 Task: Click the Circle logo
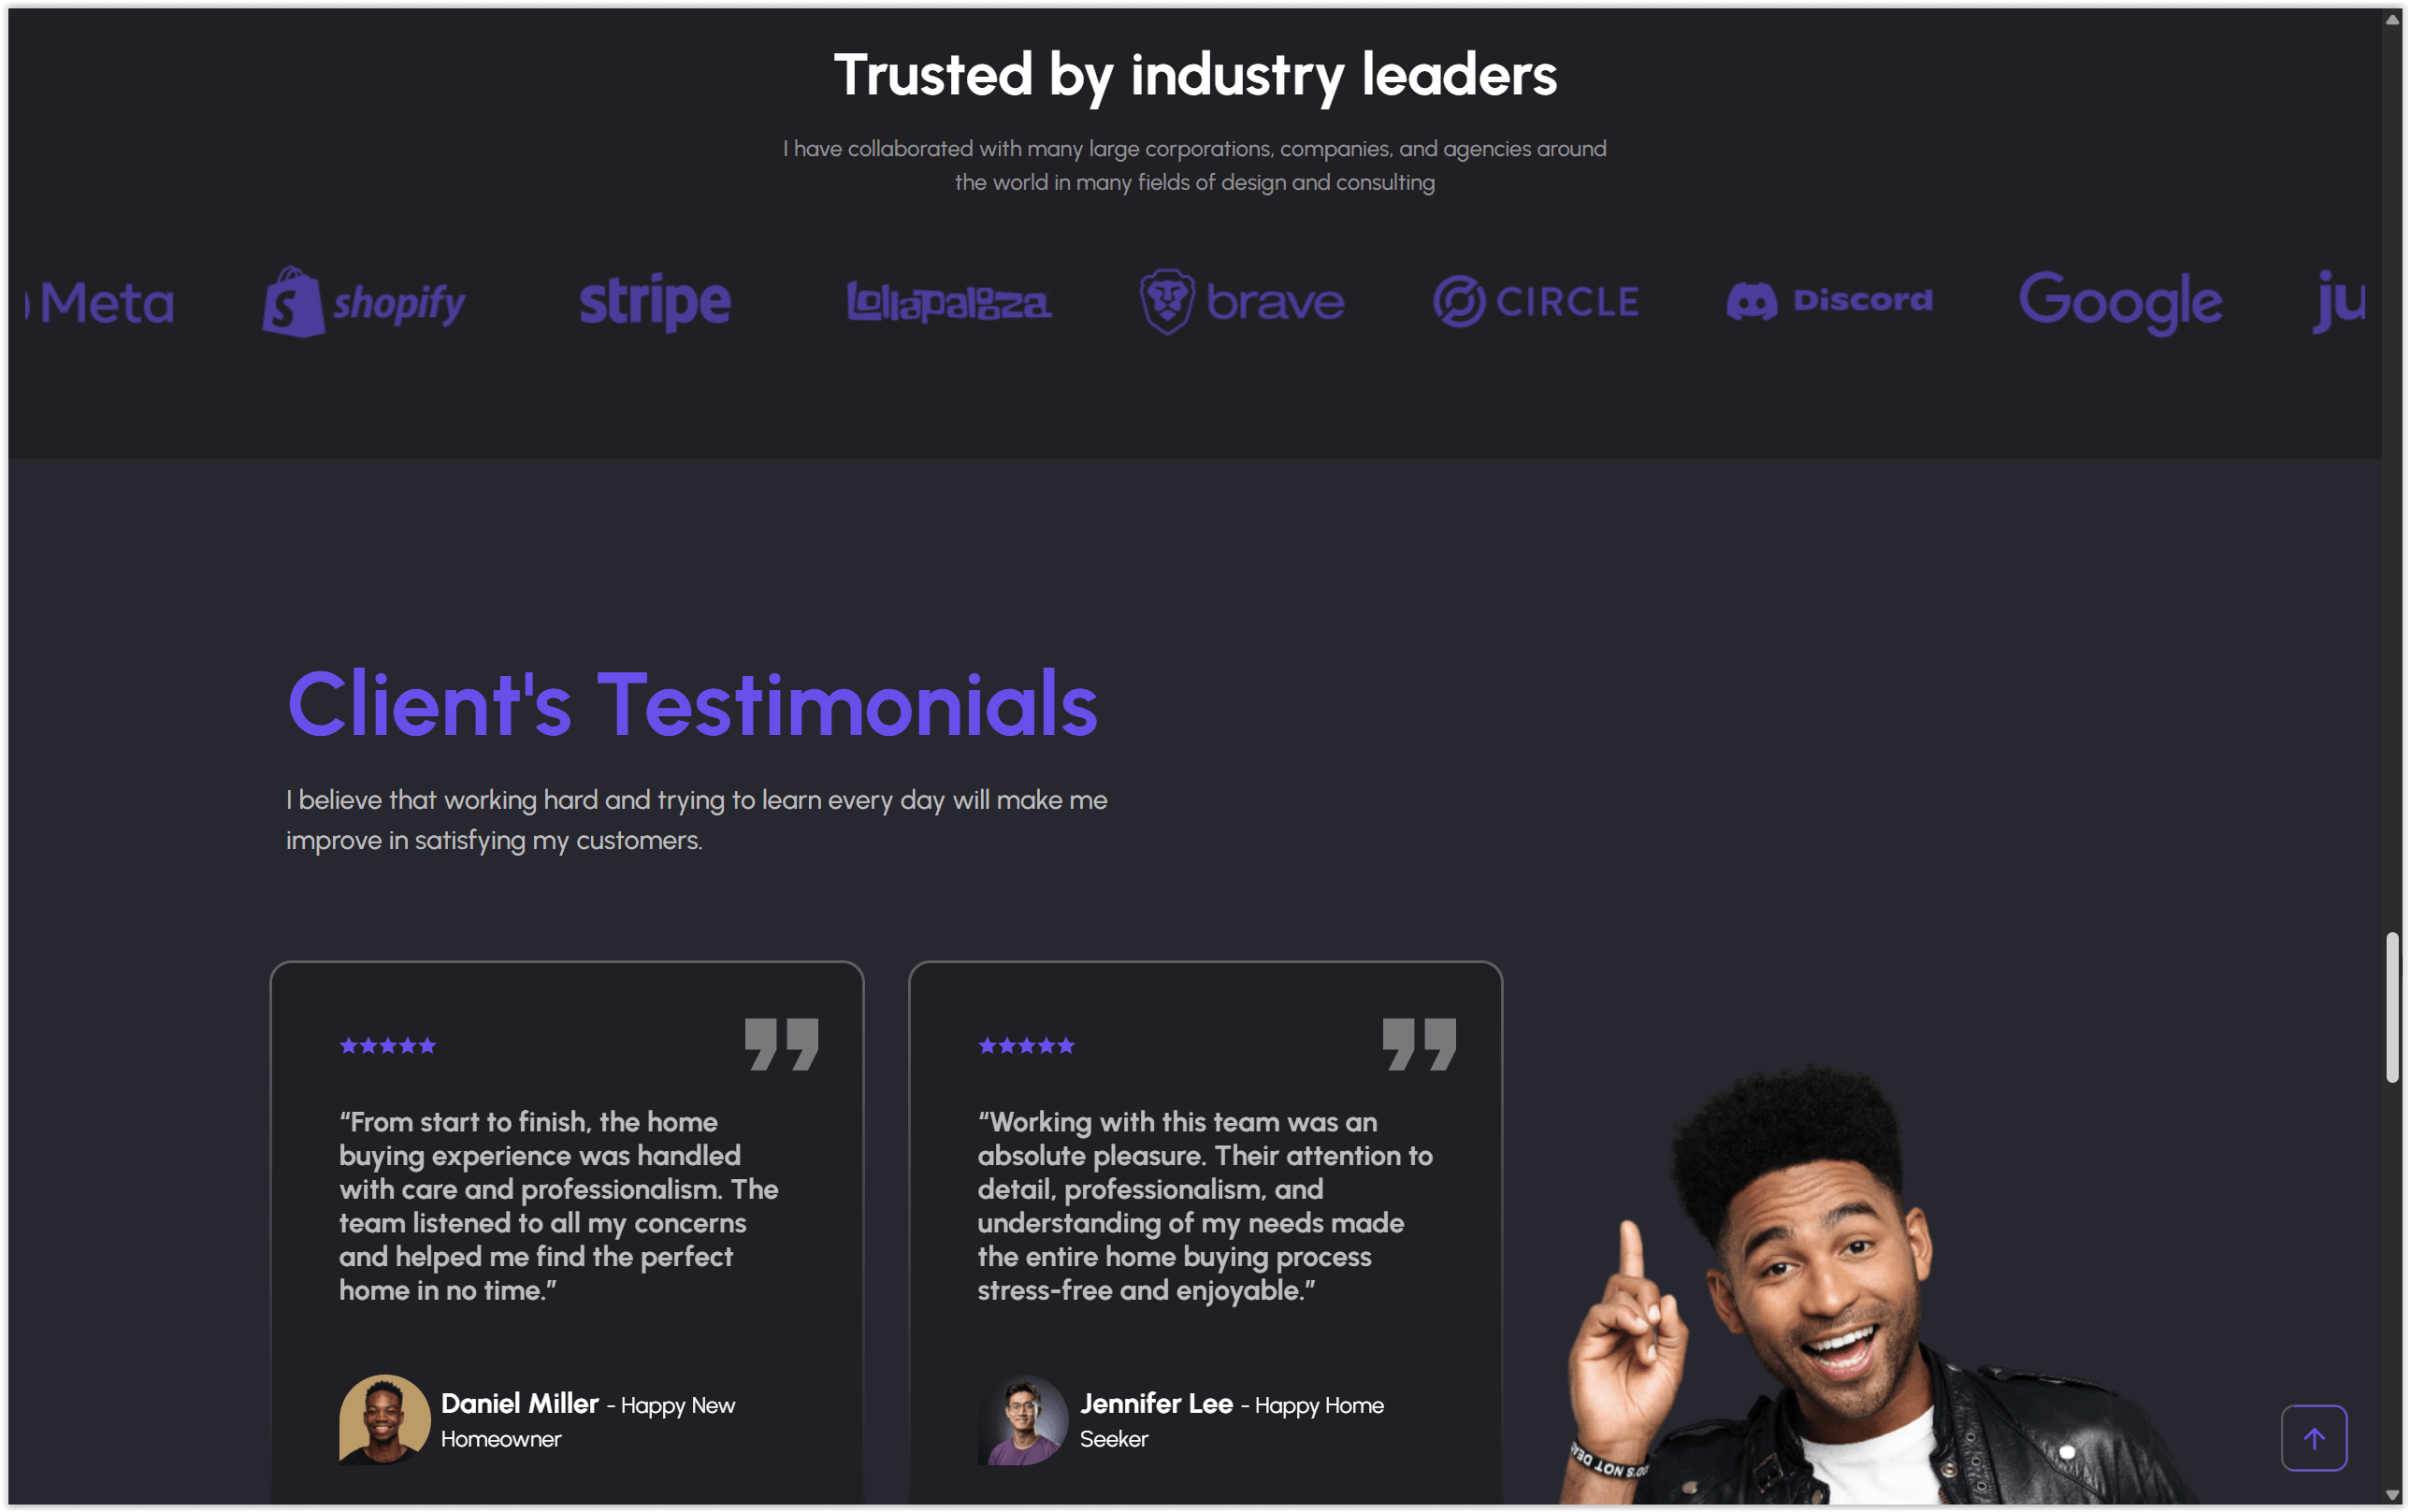coord(1536,302)
